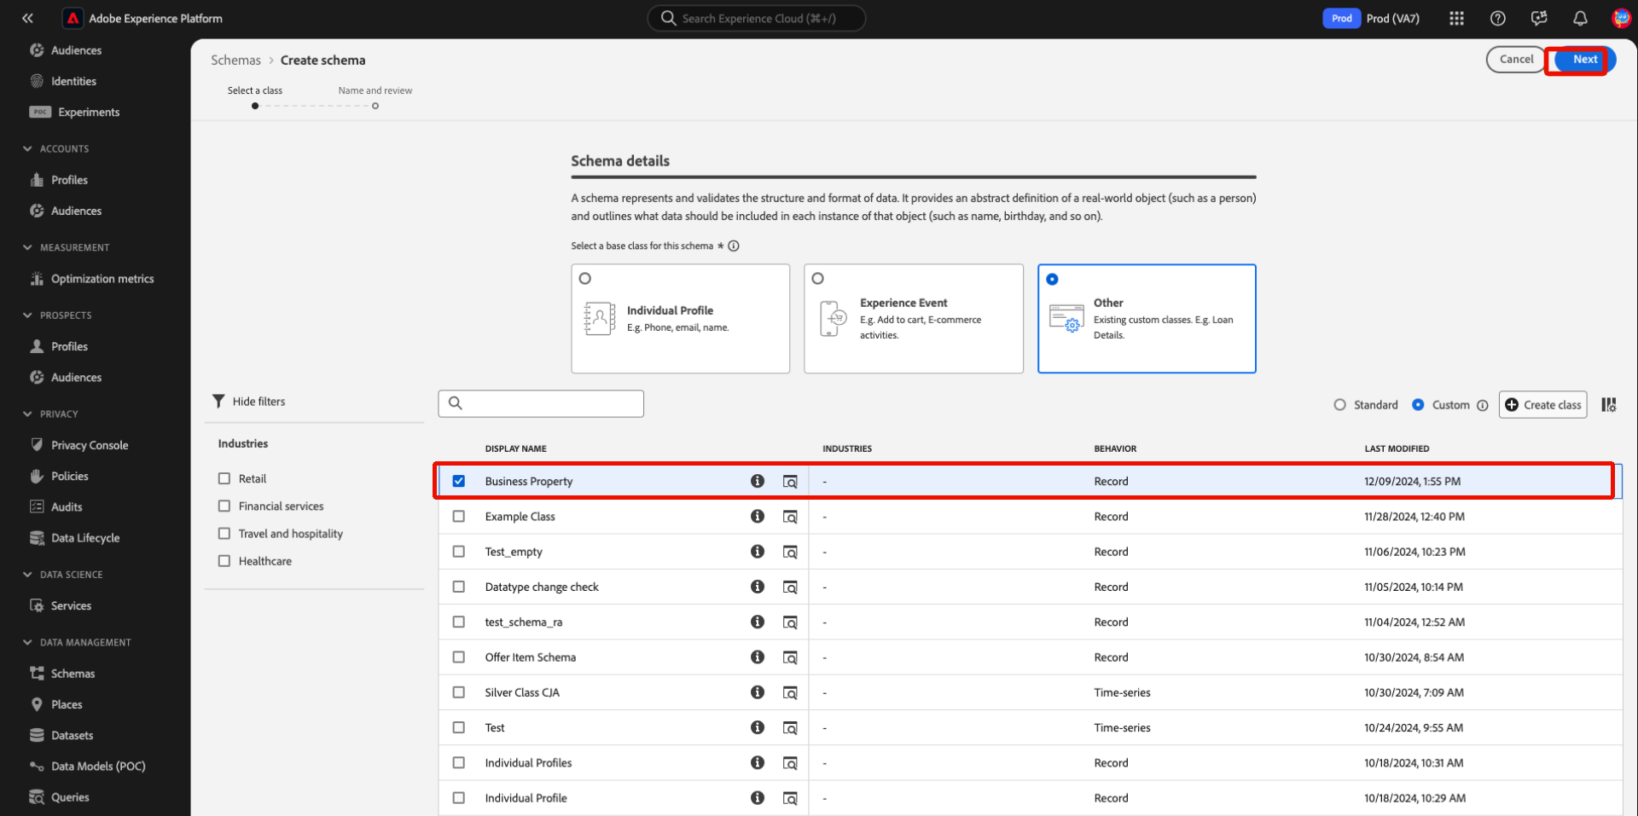The width and height of the screenshot is (1638, 816).
Task: Collapse the Data Management sidebar section
Action: (x=28, y=642)
